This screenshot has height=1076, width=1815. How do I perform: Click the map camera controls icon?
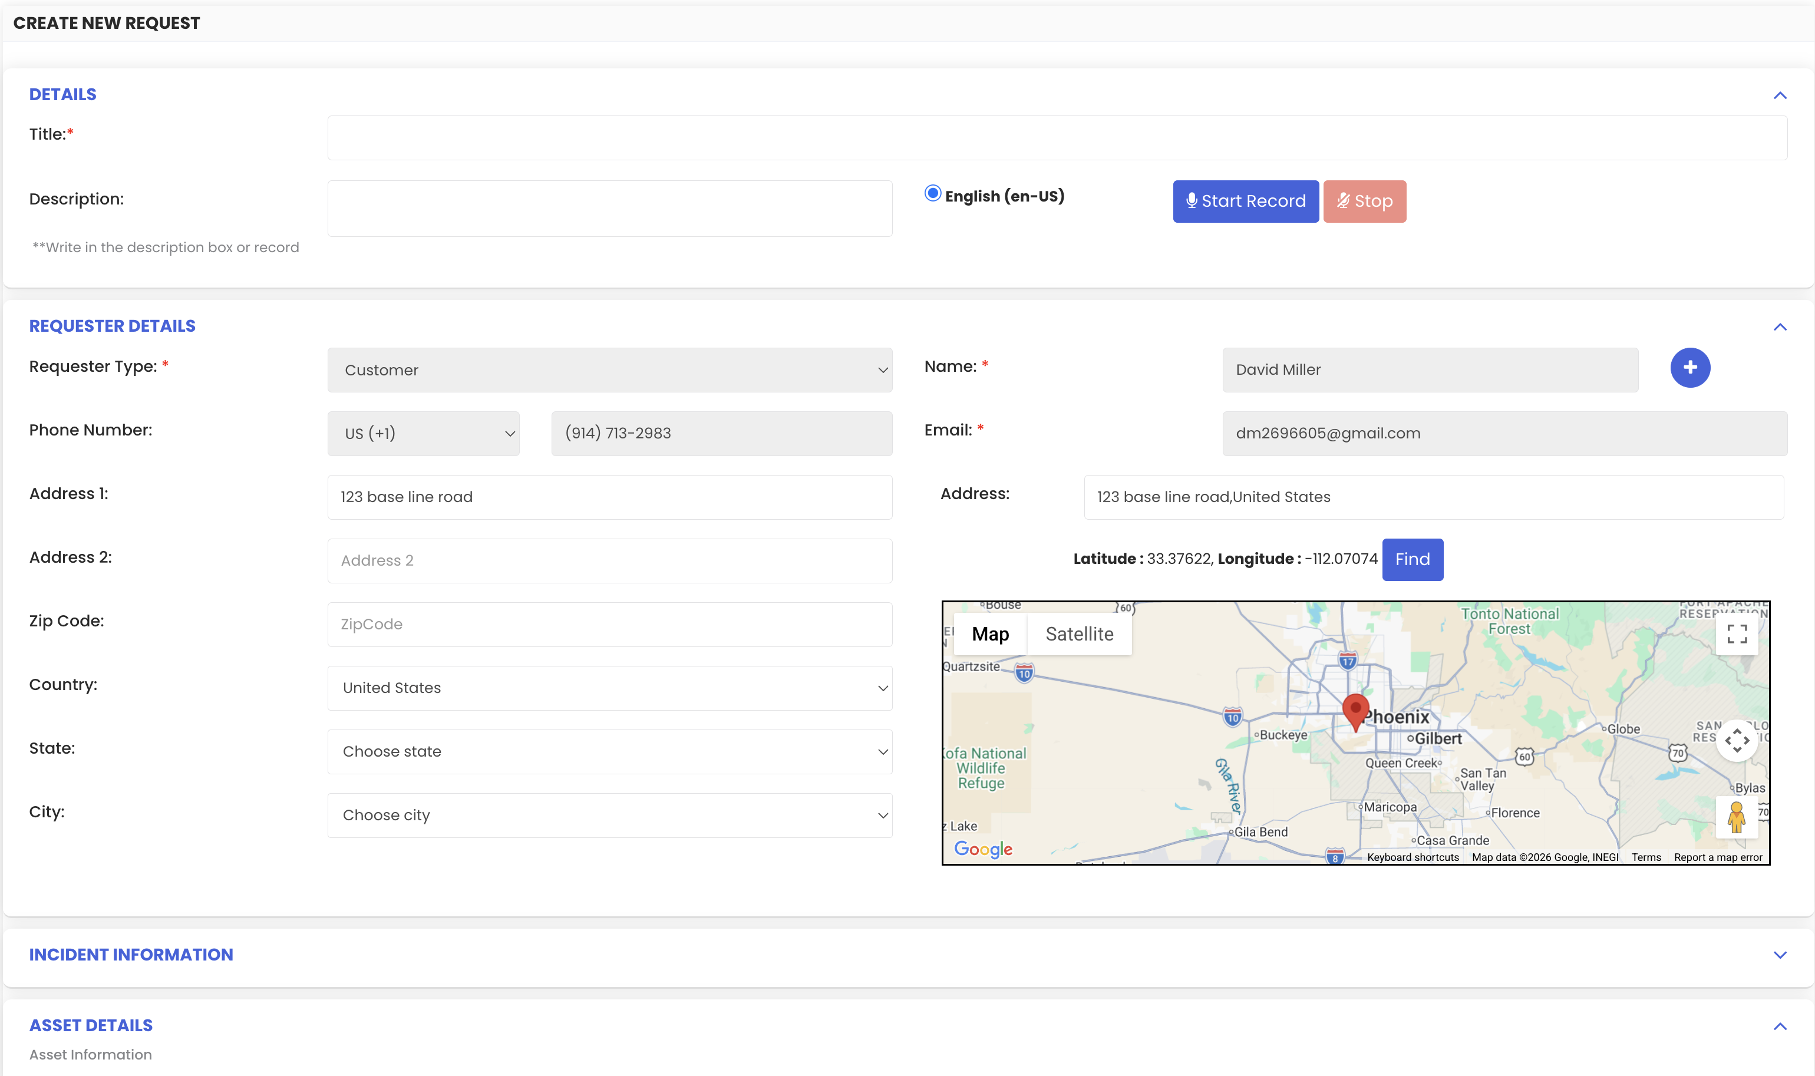(x=1736, y=740)
